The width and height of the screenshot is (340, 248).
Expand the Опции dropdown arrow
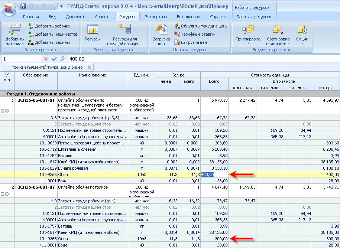point(302,43)
